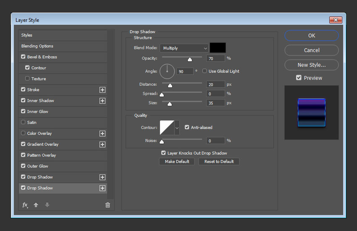Click the Noise slider handle
This screenshot has width=357, height=231.
tap(162, 142)
